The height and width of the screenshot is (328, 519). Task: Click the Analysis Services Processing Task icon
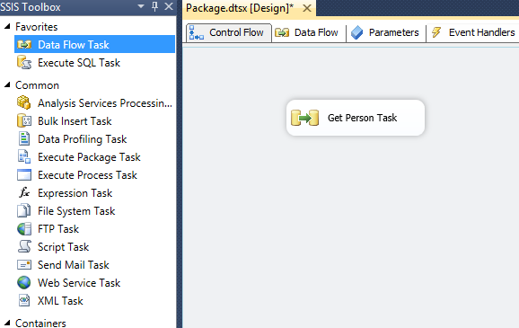coord(24,102)
